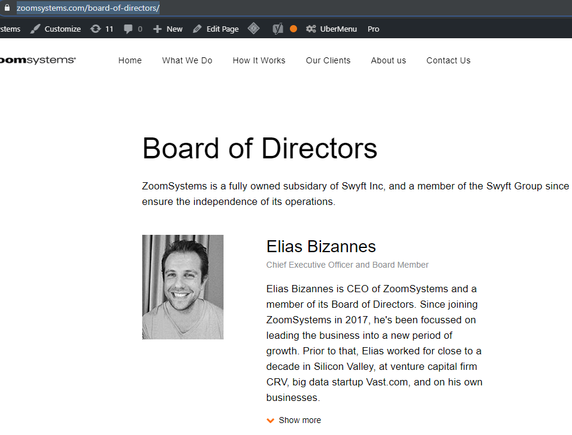Select About us in navigation

pyautogui.click(x=388, y=60)
